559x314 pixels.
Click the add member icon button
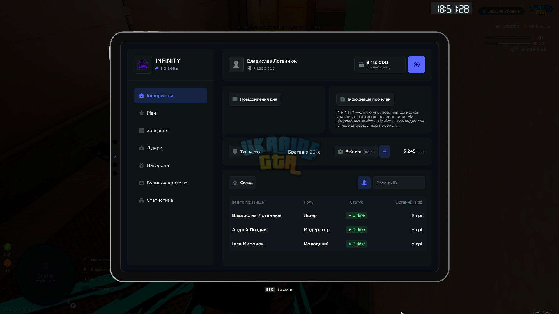364,183
